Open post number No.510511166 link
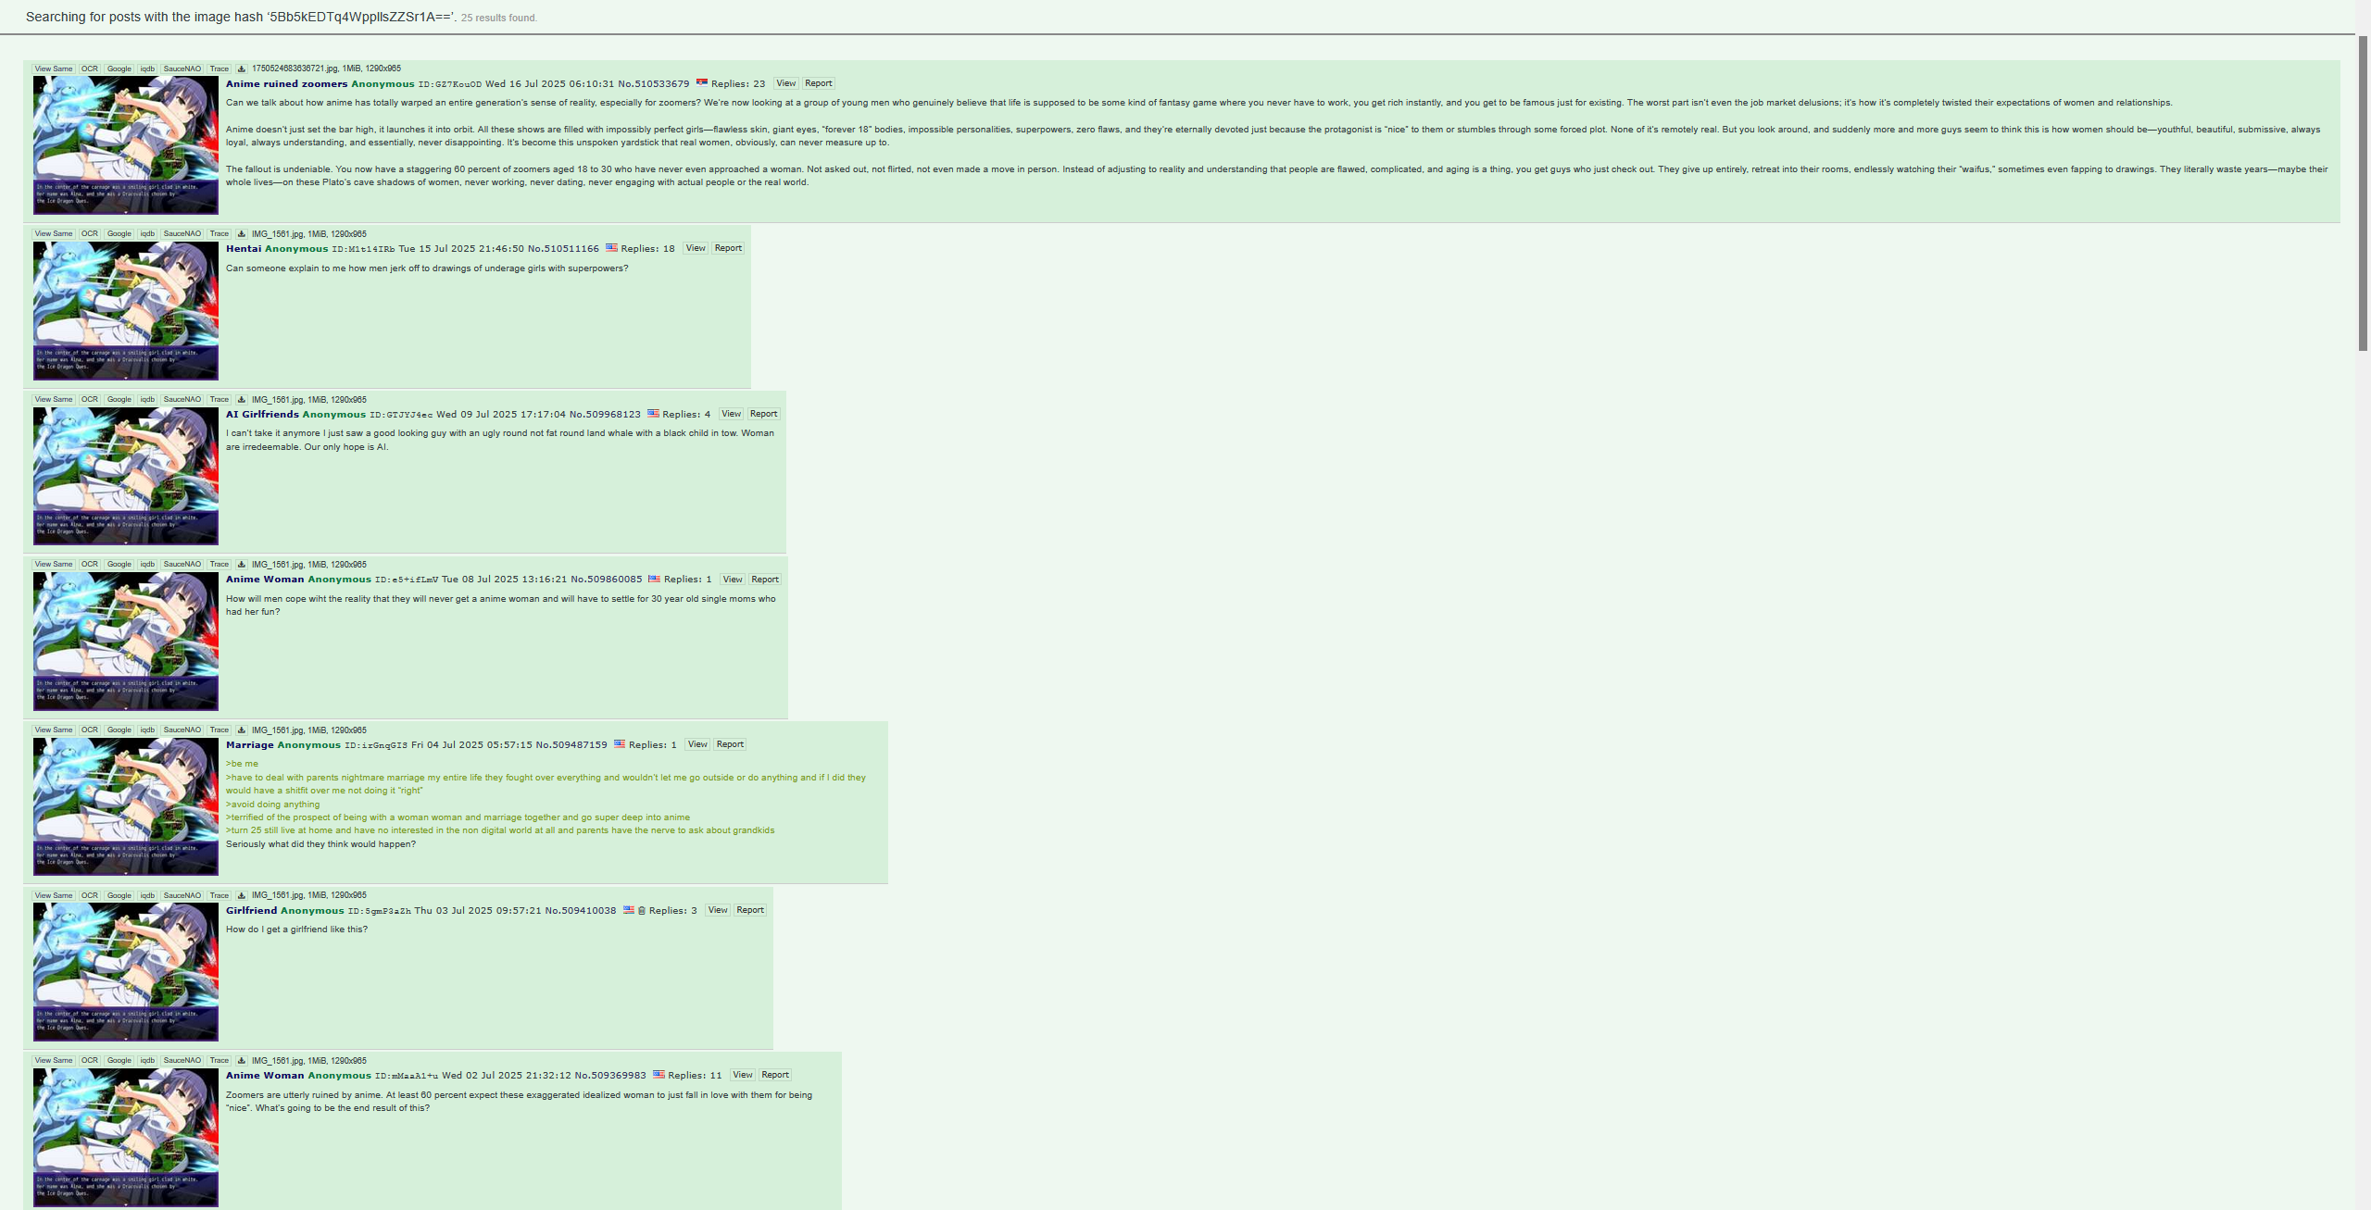The width and height of the screenshot is (2371, 1210). (563, 249)
